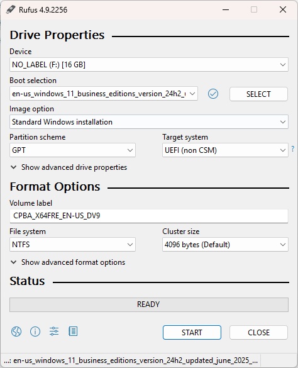Open the About info icon
Screen dimensions: 298x368
[x=35, y=332]
